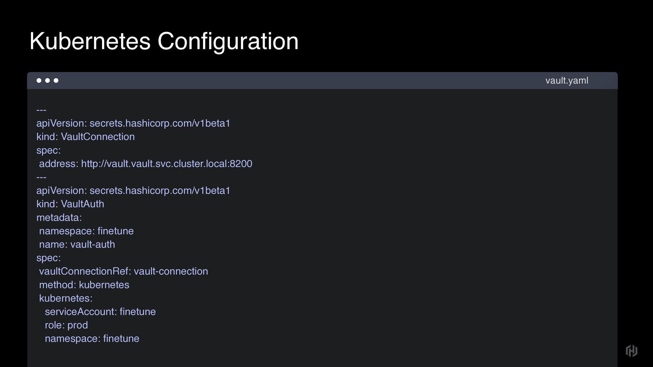Click the last namespace: finetune line

pyautogui.click(x=92, y=338)
